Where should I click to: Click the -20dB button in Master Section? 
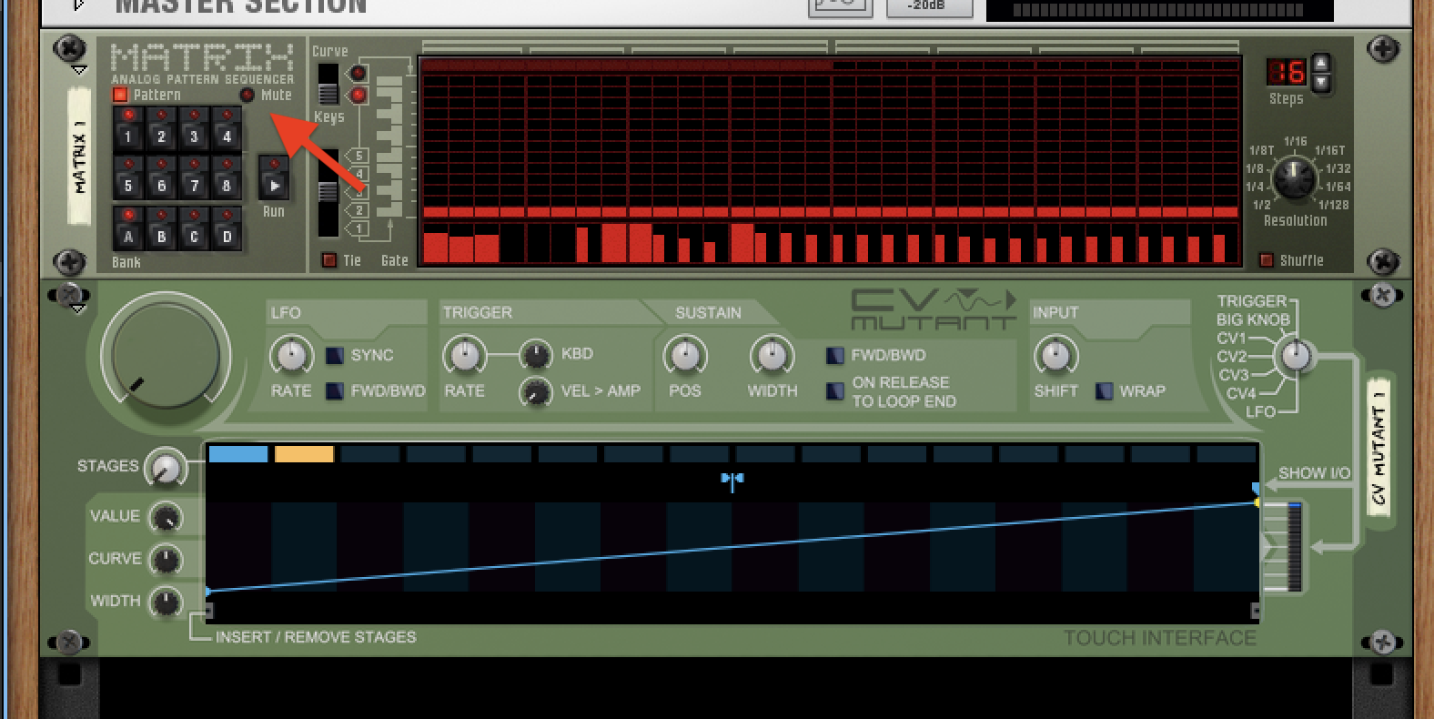929,7
